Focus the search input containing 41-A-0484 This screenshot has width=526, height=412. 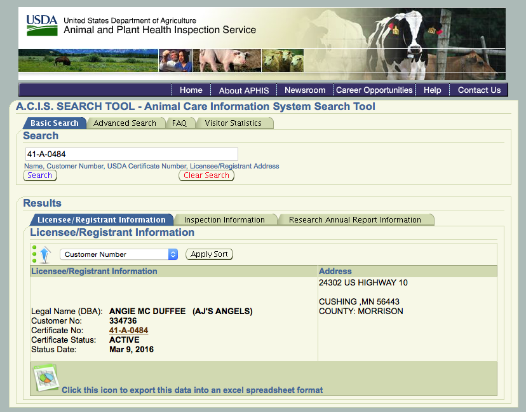131,154
